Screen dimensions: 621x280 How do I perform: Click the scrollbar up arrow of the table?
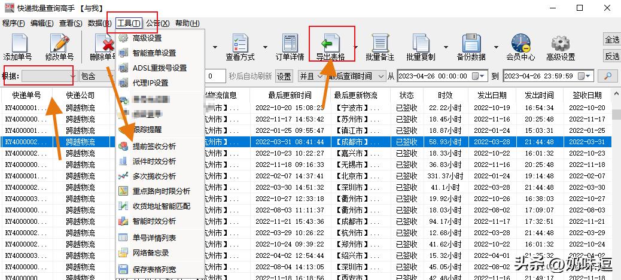[x=616, y=95]
